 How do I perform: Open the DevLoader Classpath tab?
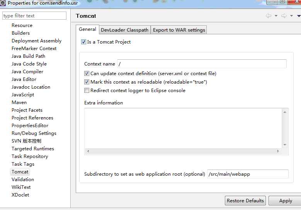tap(124, 30)
